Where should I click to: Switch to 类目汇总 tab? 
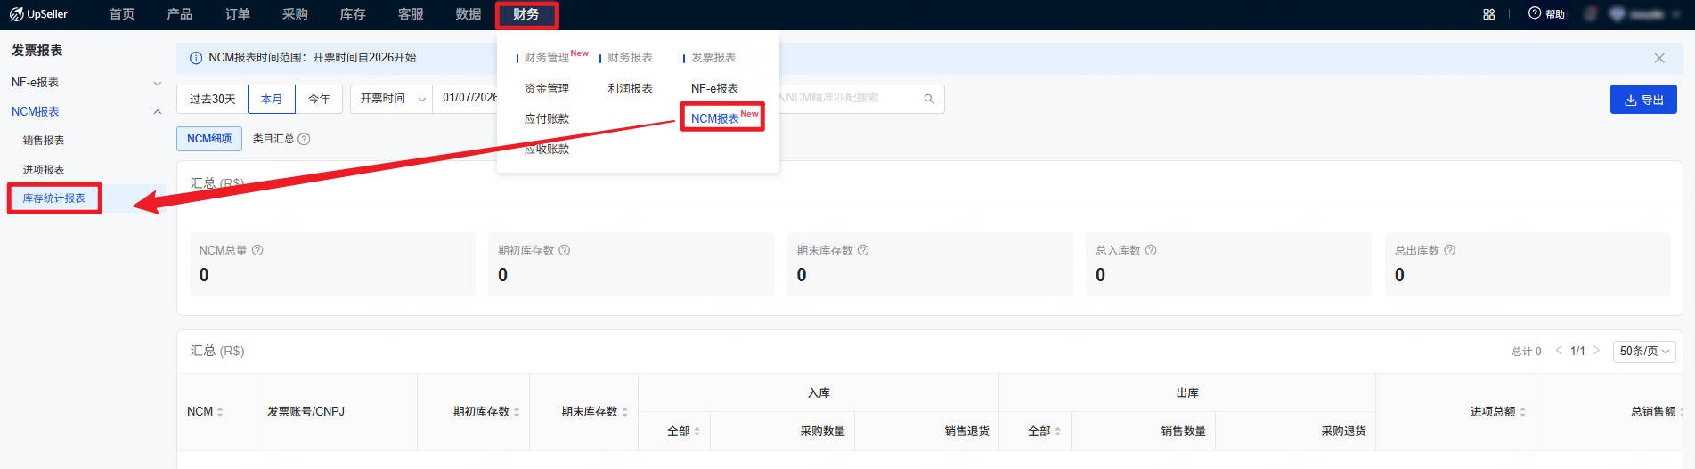coord(273,139)
